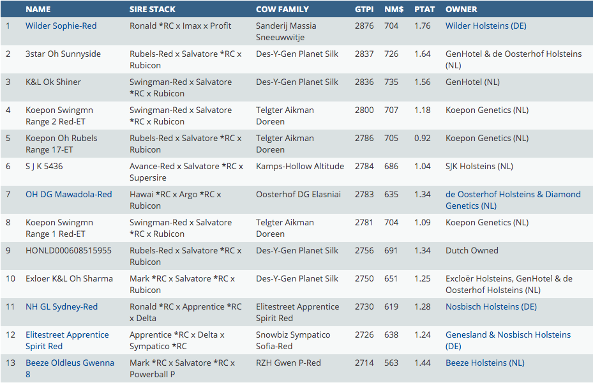Click the NM$ column header
Viewport: 593px width, 383px height.
coord(392,10)
